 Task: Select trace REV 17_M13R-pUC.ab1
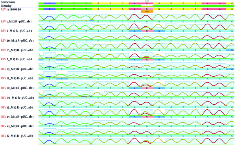(17, 136)
